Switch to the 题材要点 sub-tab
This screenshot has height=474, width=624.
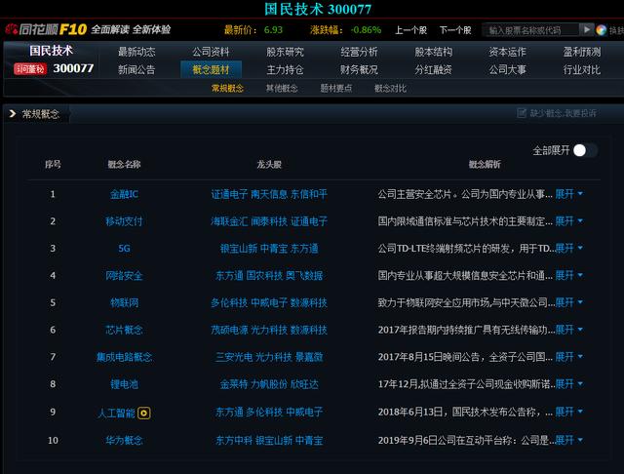point(336,89)
